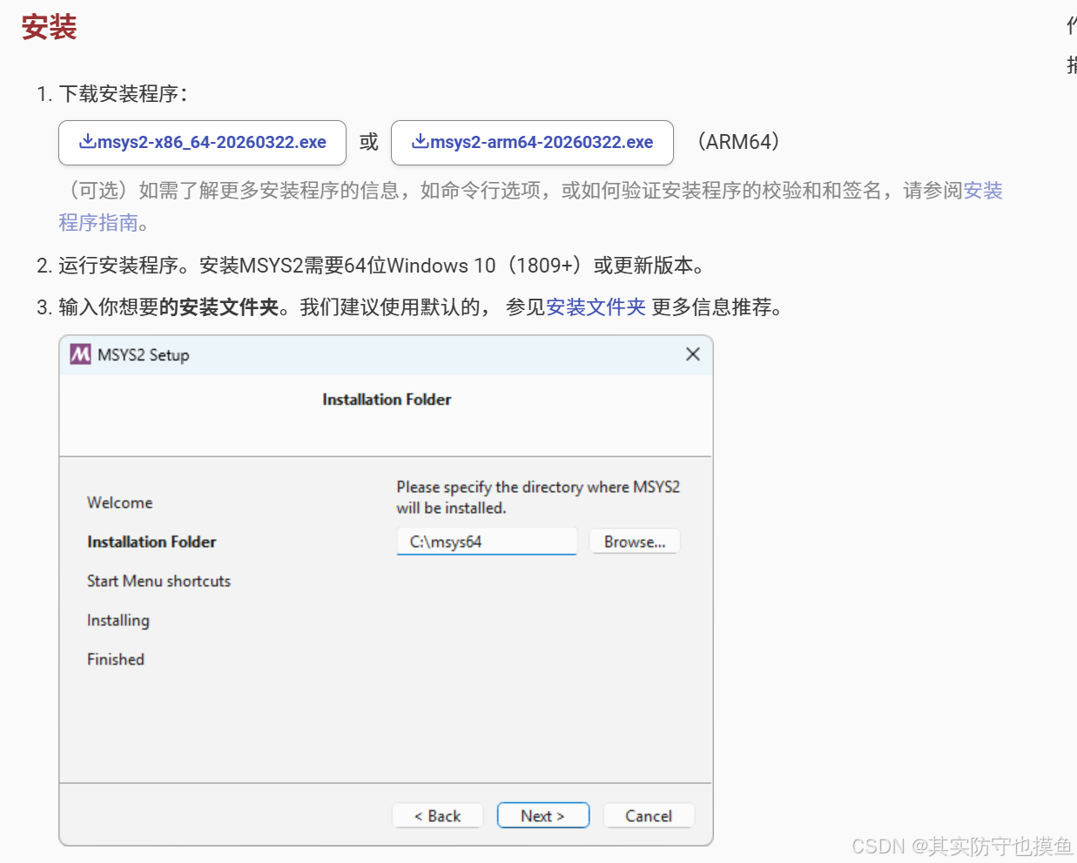The width and height of the screenshot is (1077, 863).
Task: Click the download icon on x86_64 button
Action: [87, 141]
